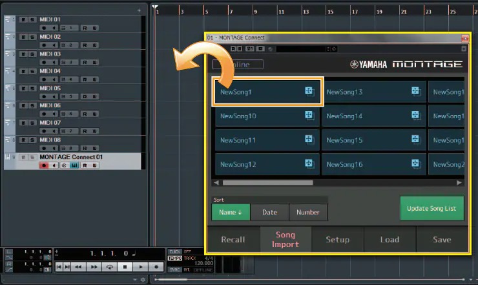Sort song list by Name
The width and height of the screenshot is (478, 285).
pyautogui.click(x=231, y=212)
